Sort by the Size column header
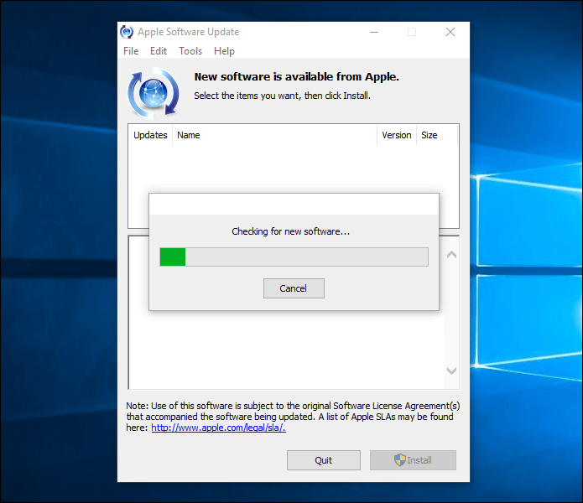The height and width of the screenshot is (503, 583). pos(437,135)
